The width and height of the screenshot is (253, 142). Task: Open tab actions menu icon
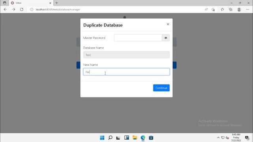pos(4,3)
